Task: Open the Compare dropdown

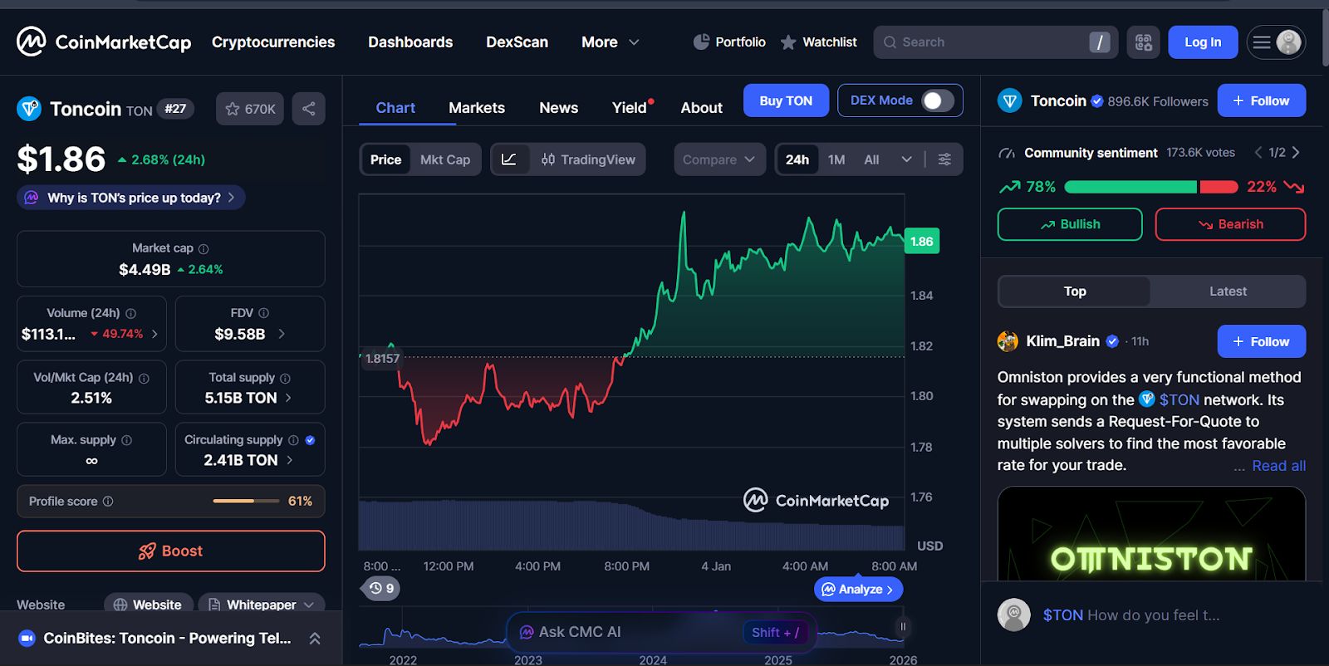Action: pos(719,159)
